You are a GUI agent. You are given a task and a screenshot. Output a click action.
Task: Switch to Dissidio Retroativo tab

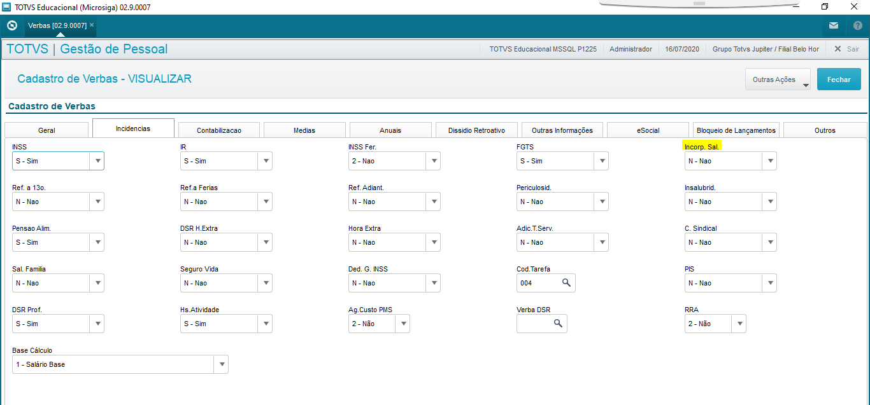click(476, 130)
